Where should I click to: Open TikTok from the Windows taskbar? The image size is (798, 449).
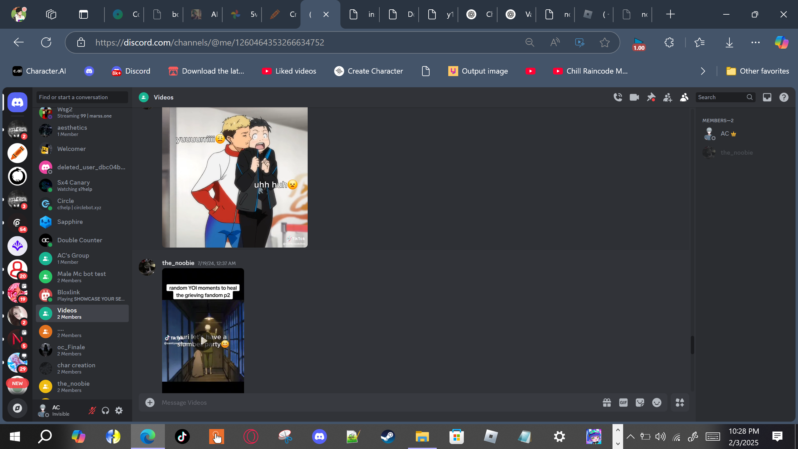[182, 437]
